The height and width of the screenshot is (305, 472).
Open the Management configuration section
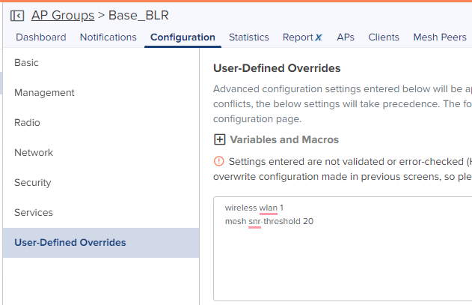pos(101,93)
